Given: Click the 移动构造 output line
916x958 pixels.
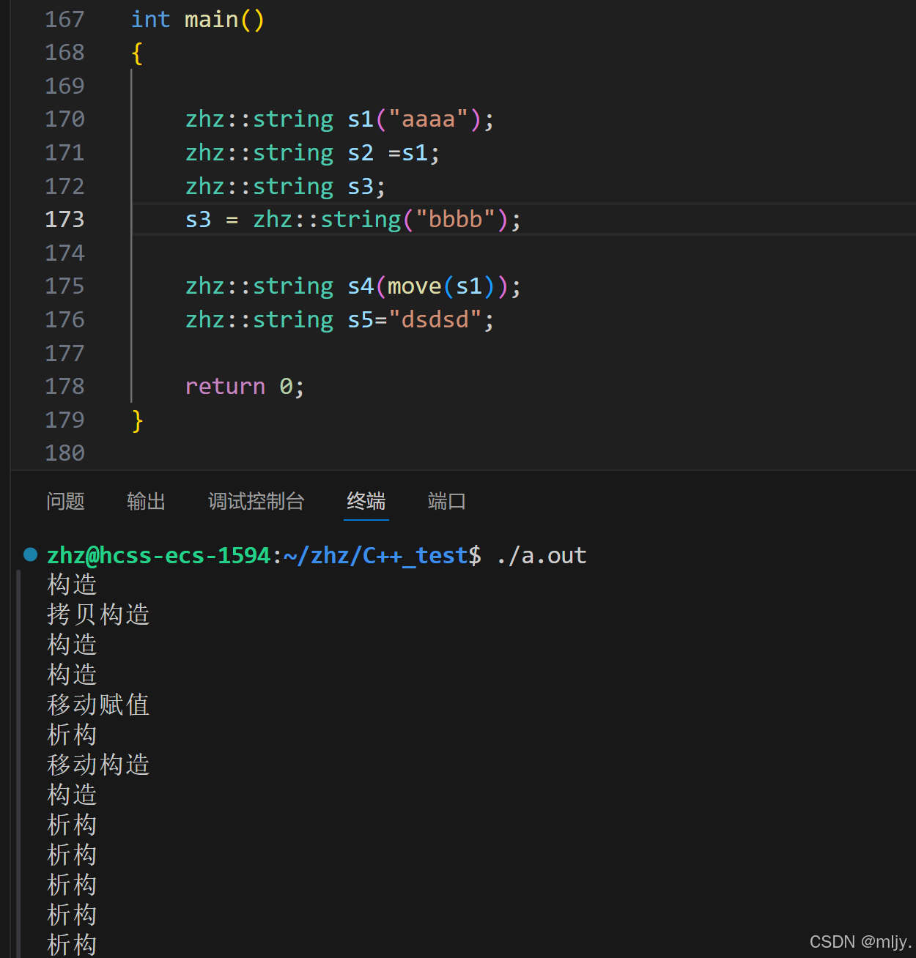Looking at the screenshot, I should coord(98,765).
